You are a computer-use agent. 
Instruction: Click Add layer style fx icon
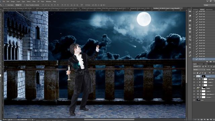coord(199,120)
